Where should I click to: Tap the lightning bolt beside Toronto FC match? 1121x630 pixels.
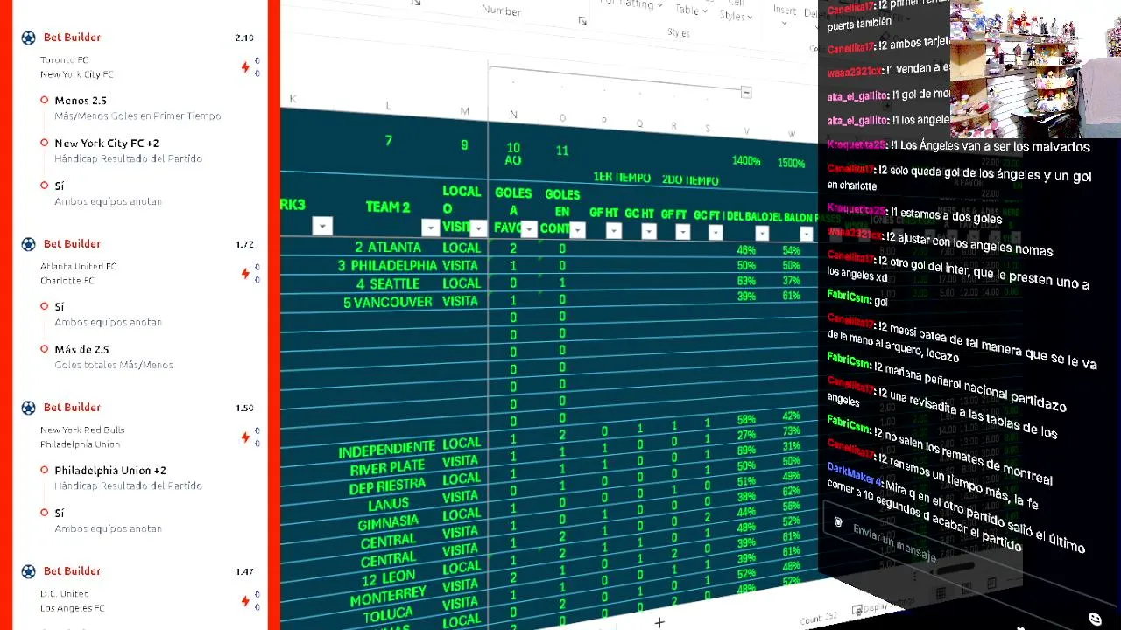tap(245, 67)
